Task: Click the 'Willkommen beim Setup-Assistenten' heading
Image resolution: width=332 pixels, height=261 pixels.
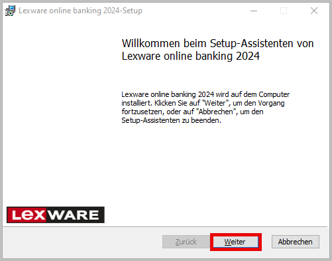Action: [217, 50]
